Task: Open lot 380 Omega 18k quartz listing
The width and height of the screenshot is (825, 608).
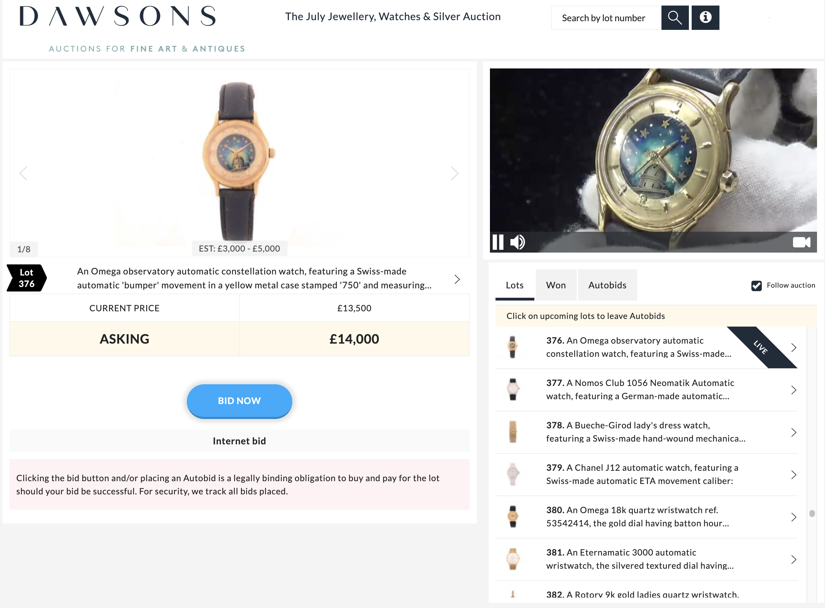Action: point(646,517)
